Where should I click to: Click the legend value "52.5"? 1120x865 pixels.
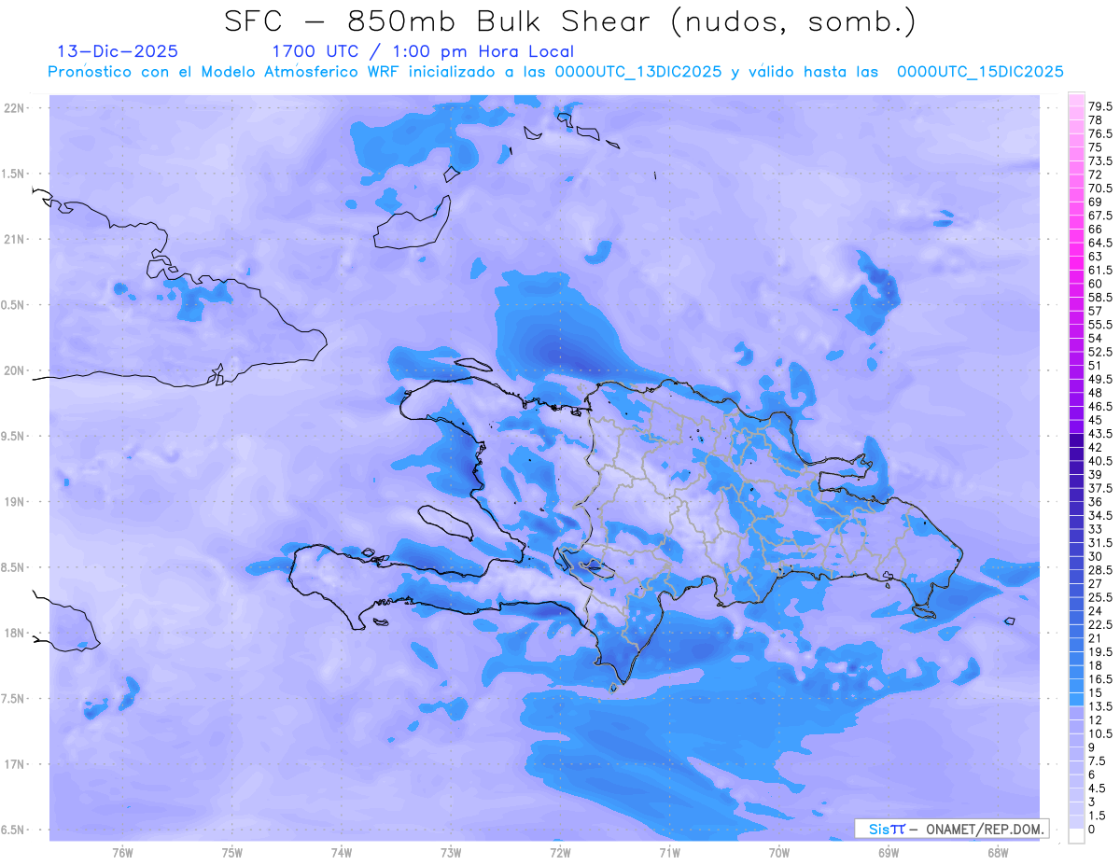coord(1100,352)
